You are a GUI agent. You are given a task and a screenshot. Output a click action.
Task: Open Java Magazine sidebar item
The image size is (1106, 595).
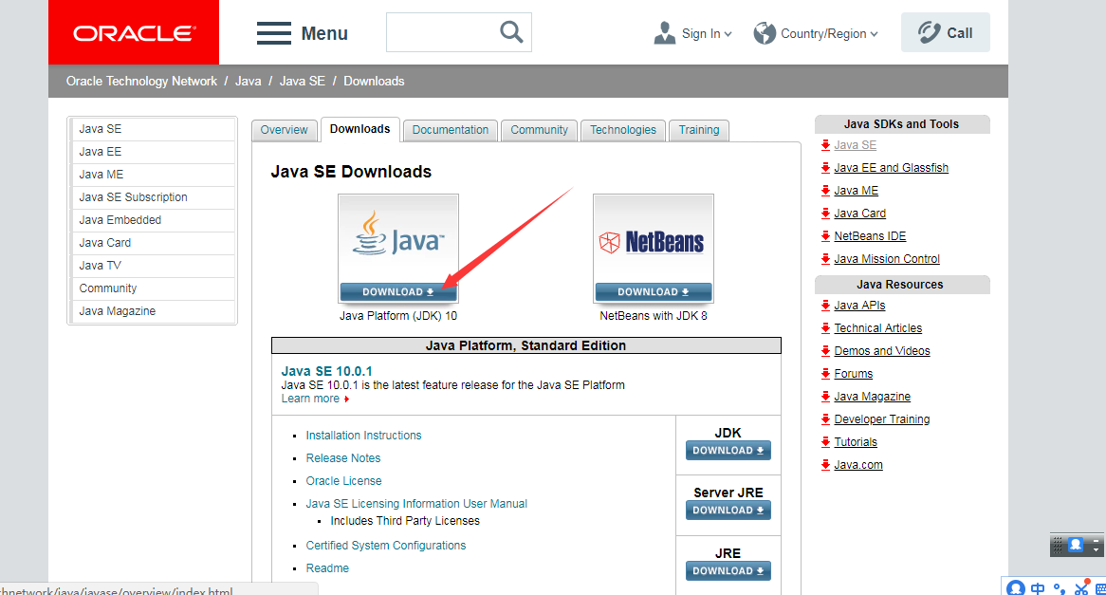(153, 311)
